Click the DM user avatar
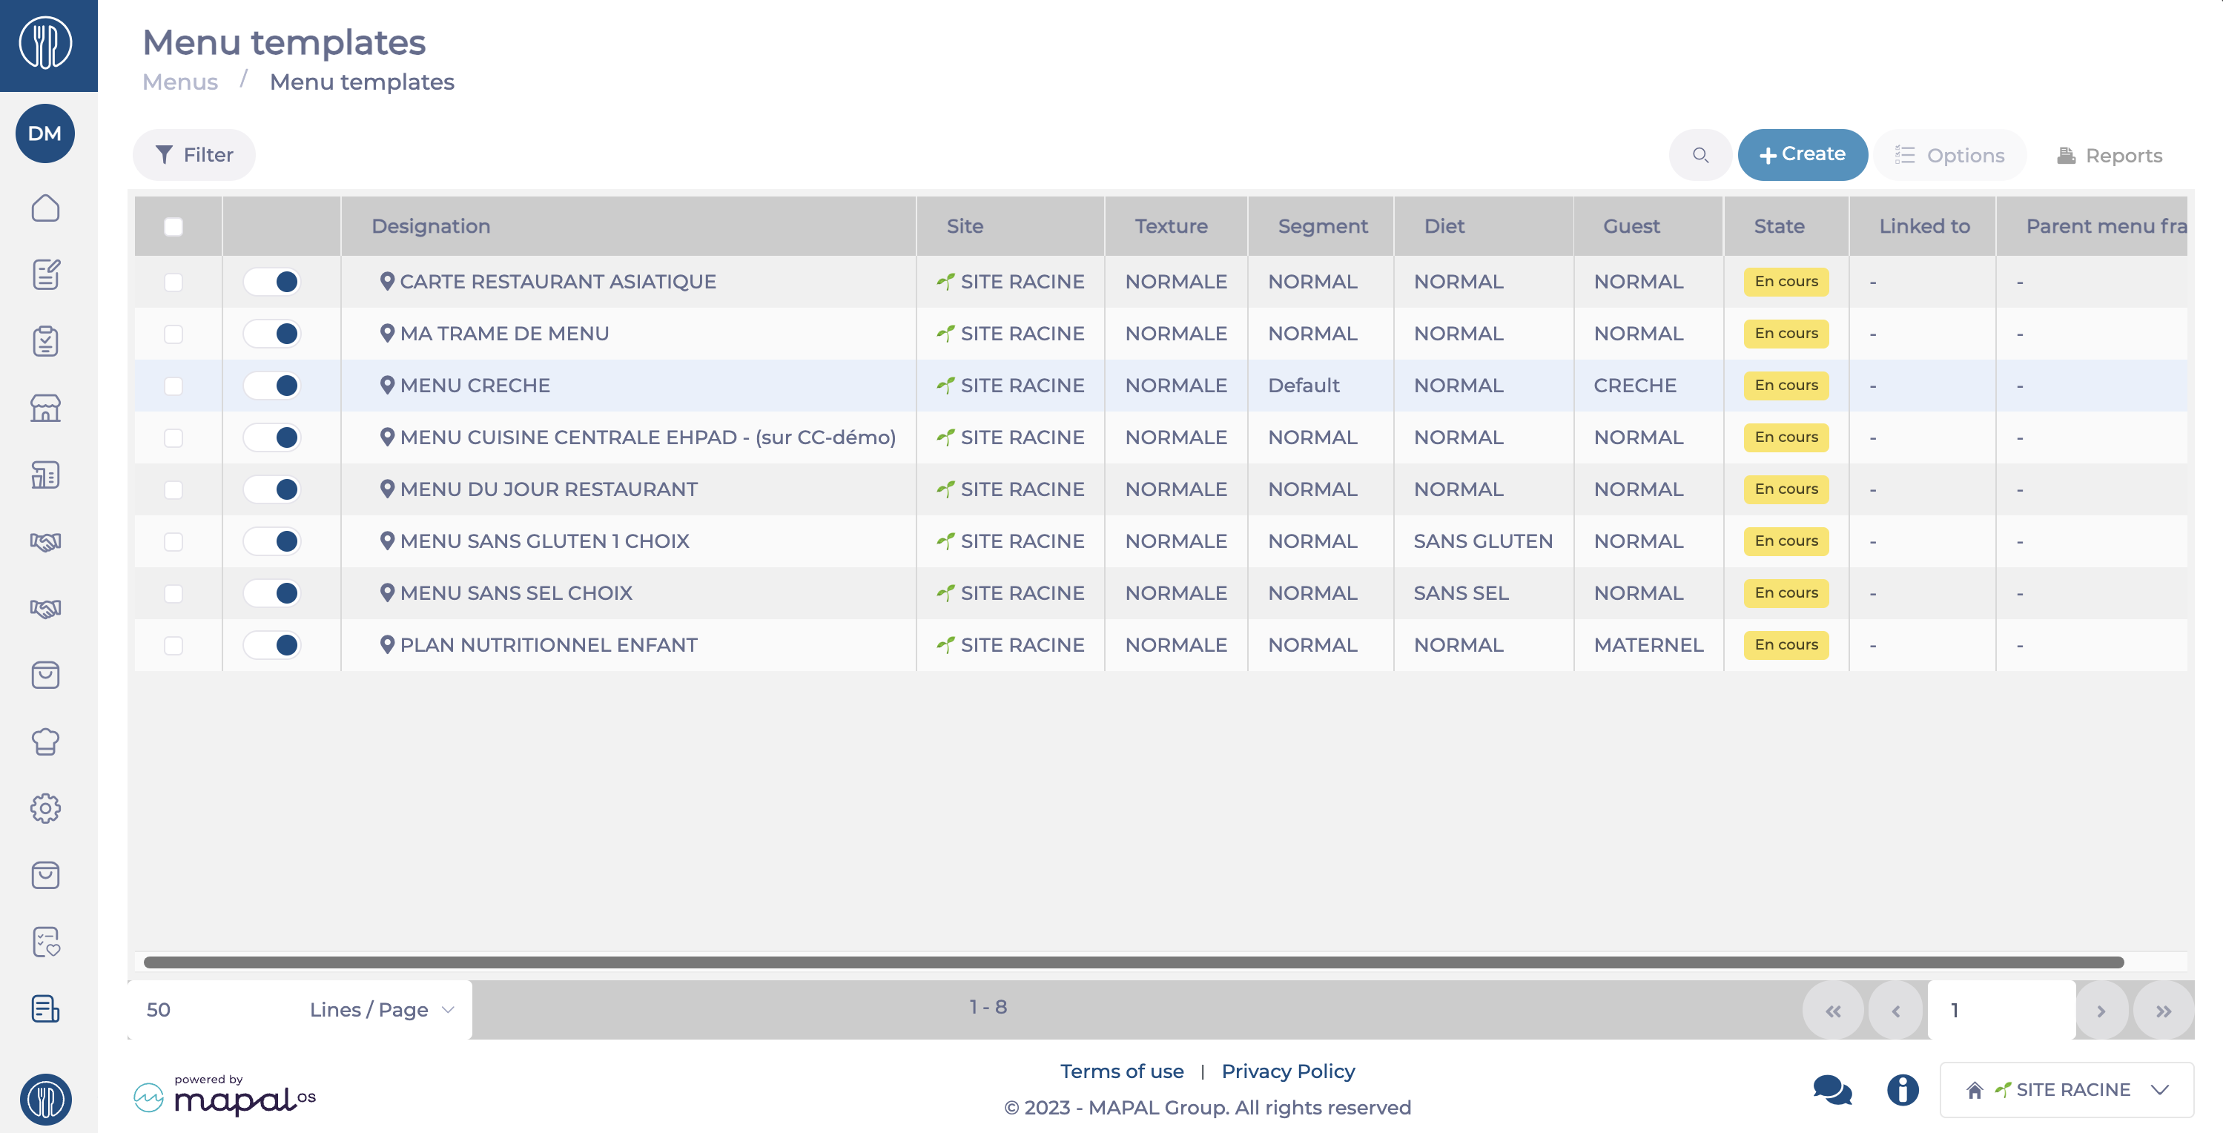This screenshot has width=2223, height=1133. [x=45, y=133]
